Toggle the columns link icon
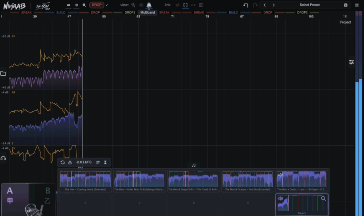This screenshot has width=364, height=216. pos(201,5)
